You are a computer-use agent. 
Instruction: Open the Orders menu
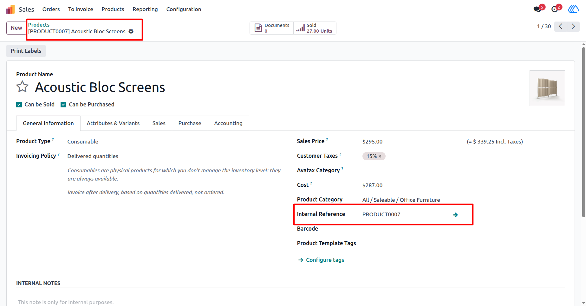tap(51, 9)
